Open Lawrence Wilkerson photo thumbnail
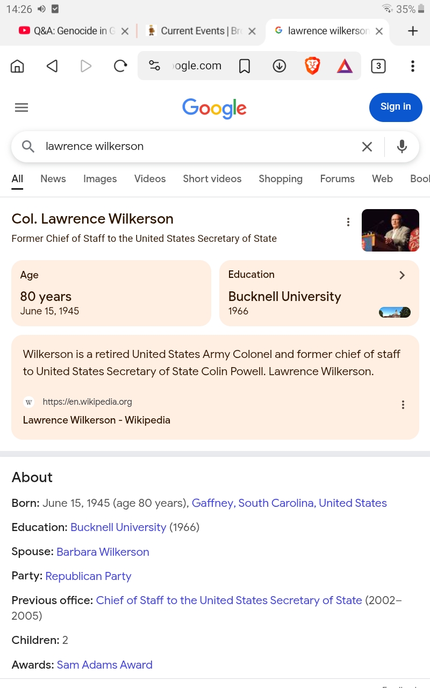The image size is (430, 688). (390, 230)
